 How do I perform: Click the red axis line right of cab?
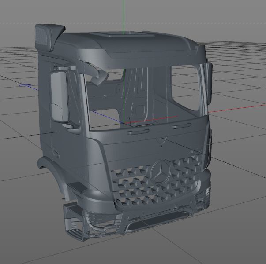point(237,108)
